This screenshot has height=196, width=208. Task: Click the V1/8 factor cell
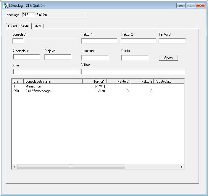click(101, 91)
